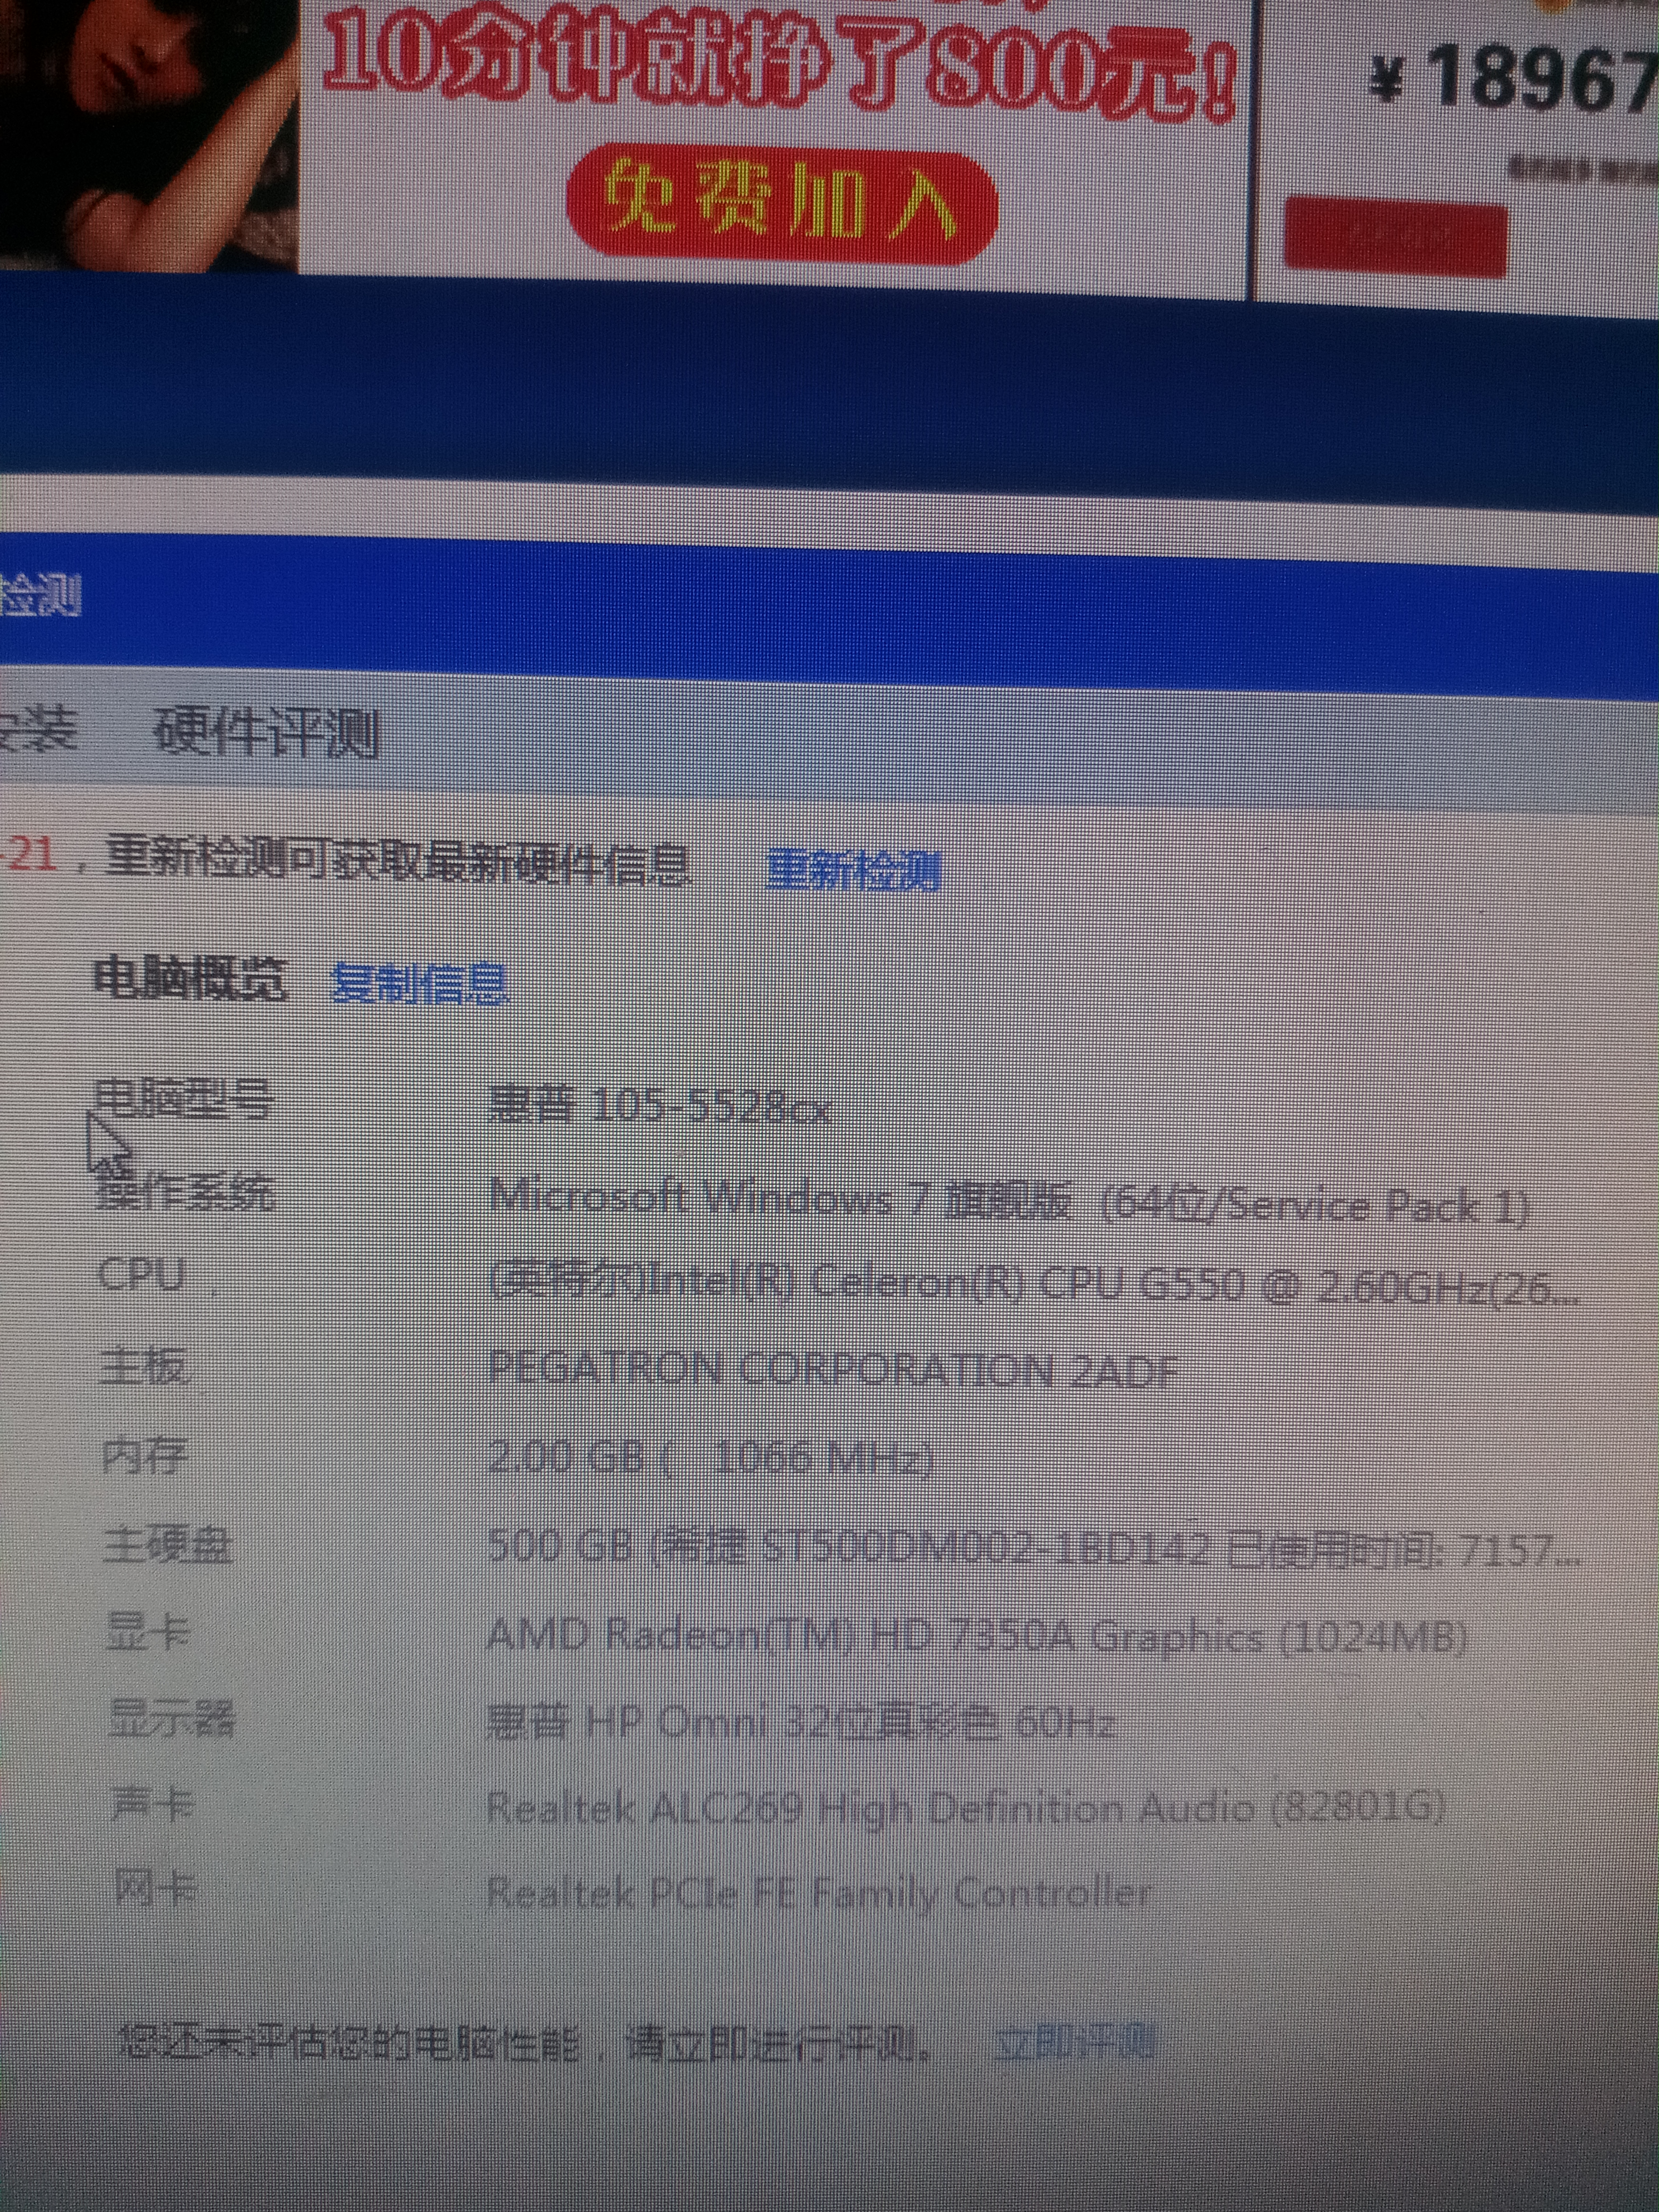Image resolution: width=1659 pixels, height=2212 pixels.
Task: Select the AMD Radeon HD 7350A value
Action: [x=976, y=1636]
